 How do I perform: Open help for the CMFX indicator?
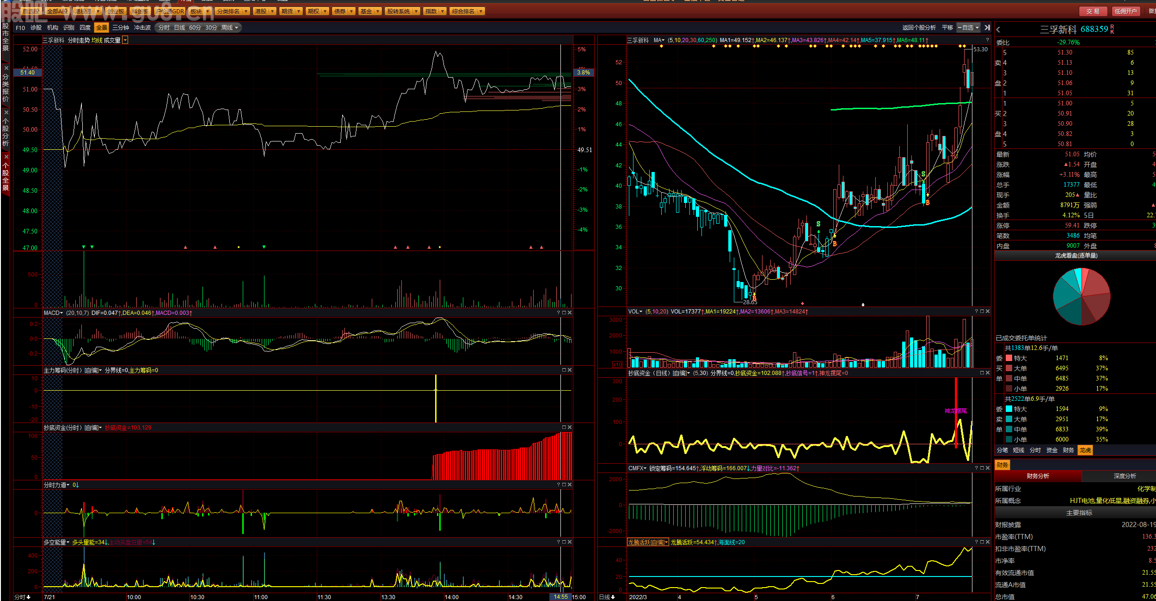click(x=977, y=468)
